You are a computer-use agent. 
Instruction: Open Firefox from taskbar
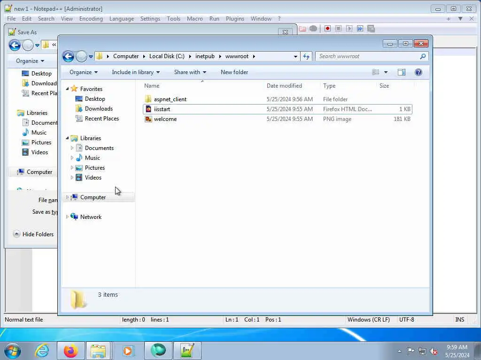[70, 351]
